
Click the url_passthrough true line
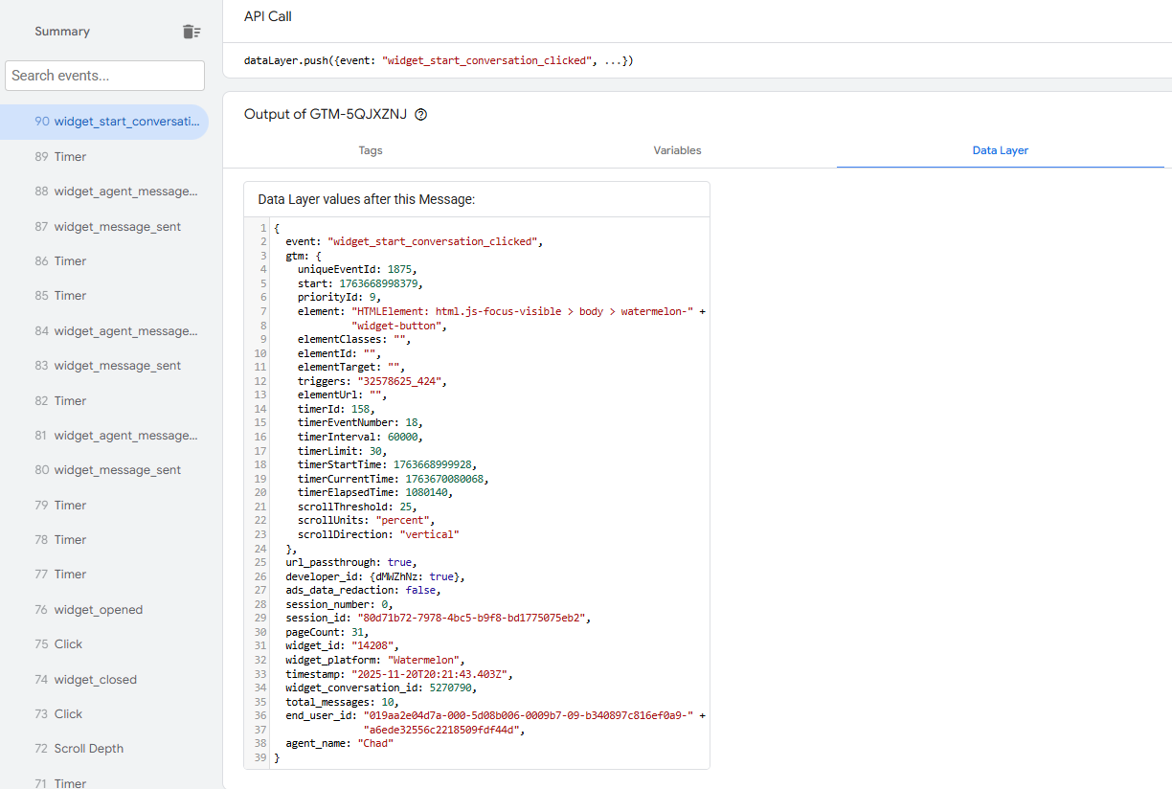(351, 562)
